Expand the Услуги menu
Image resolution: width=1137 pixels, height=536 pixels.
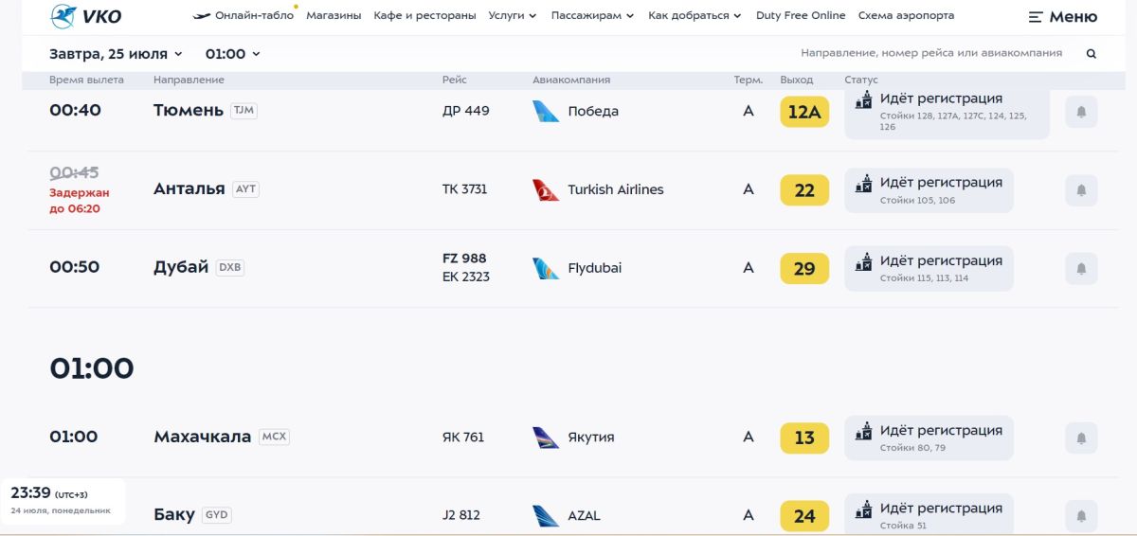[513, 16]
